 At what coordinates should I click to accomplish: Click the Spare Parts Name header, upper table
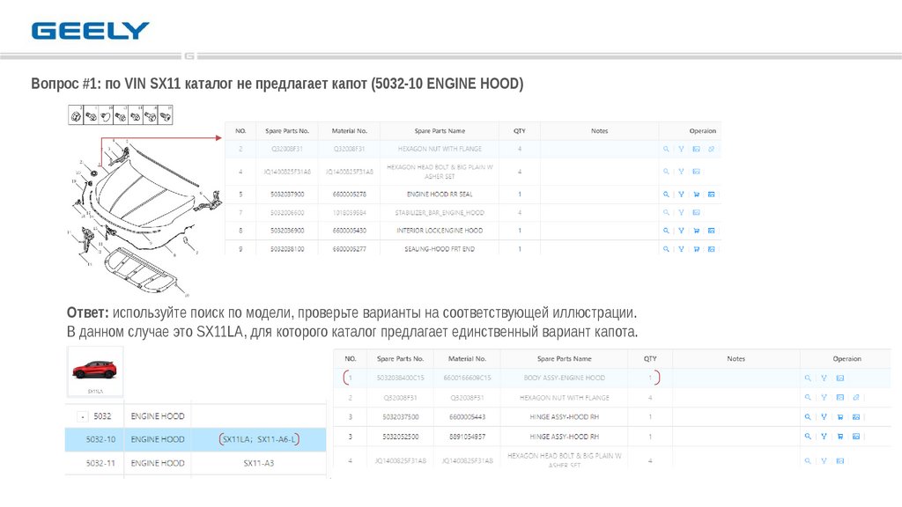tap(440, 131)
